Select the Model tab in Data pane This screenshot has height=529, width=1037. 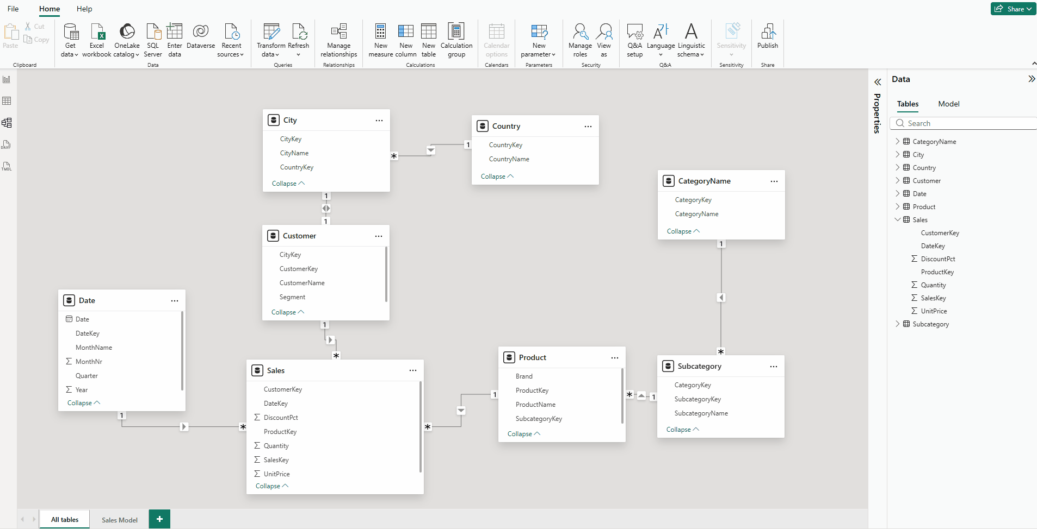[x=948, y=104]
